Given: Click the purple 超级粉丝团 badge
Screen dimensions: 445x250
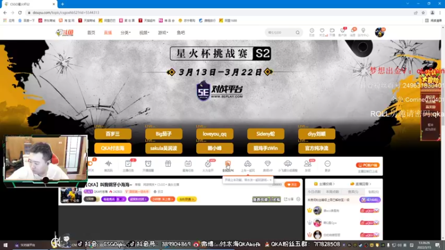Looking at the screenshot, I should pos(138,199).
